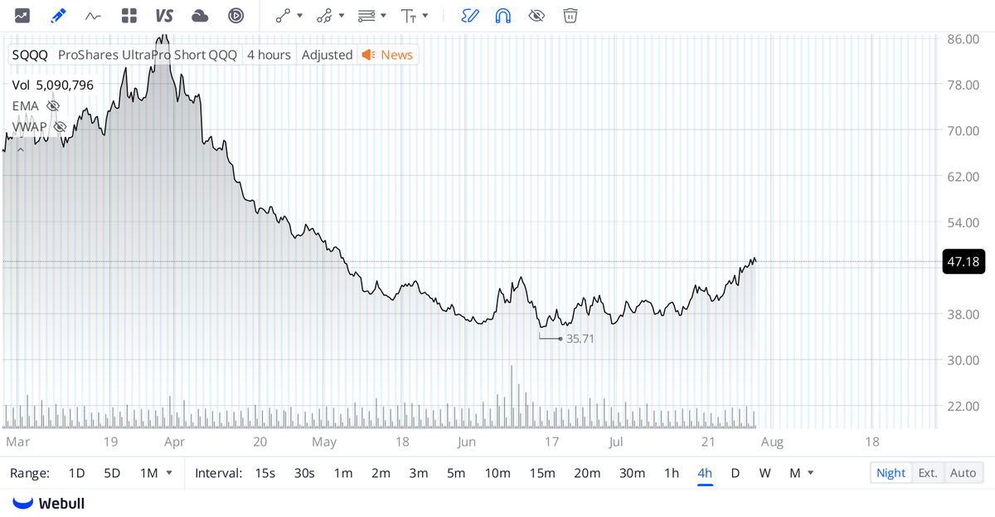This screenshot has height=517, width=995.
Task: Click the 86.00 price axis label
Action: (x=963, y=39)
